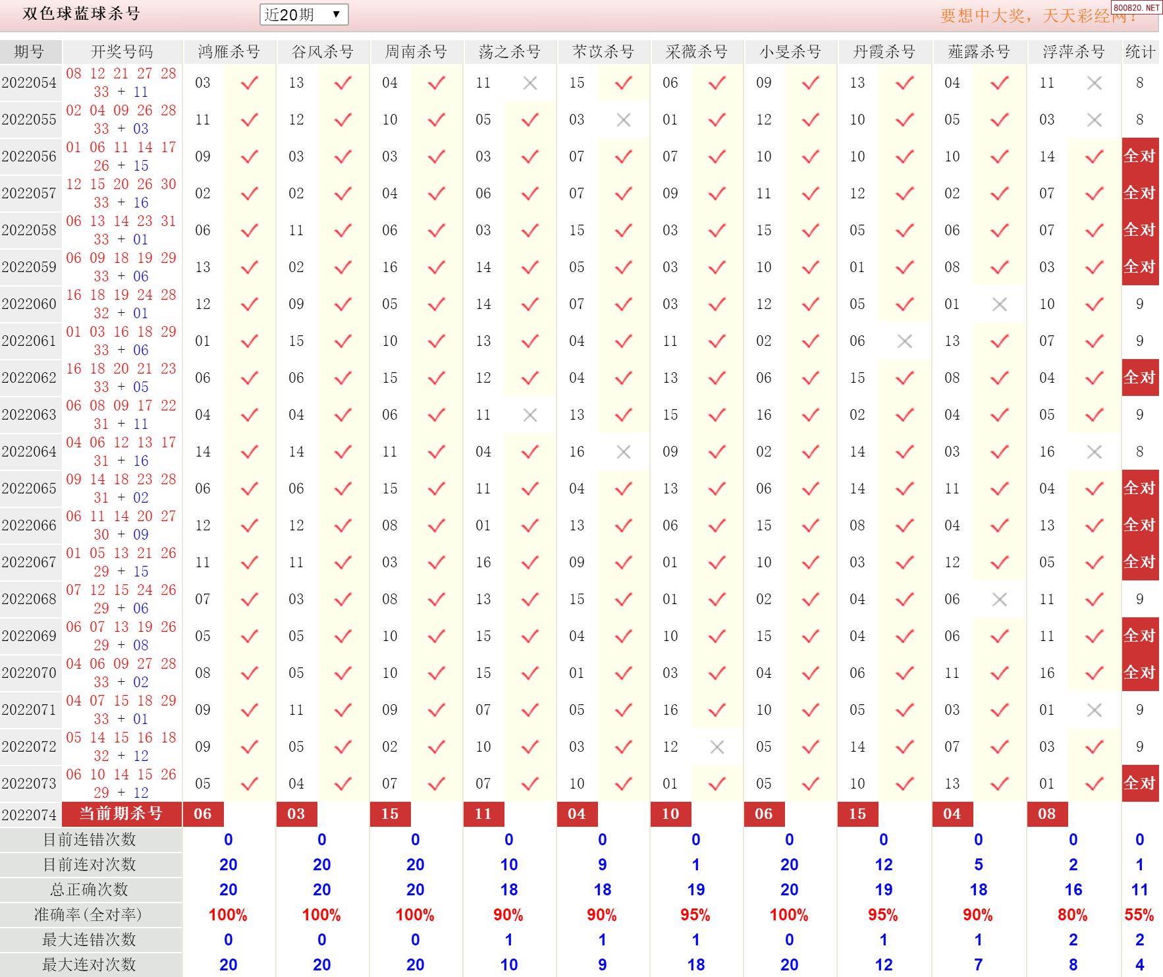Click the grey cross for 采薇杀号 in row 2022072
The width and height of the screenshot is (1163, 977).
(717, 746)
